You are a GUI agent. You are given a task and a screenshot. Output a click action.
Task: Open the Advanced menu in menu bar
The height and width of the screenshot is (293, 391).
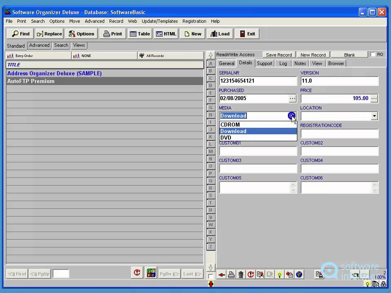[x=94, y=21]
